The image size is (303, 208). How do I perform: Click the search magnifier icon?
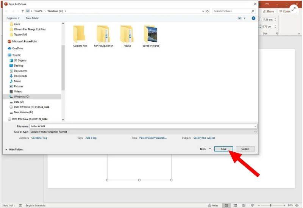(253, 11)
